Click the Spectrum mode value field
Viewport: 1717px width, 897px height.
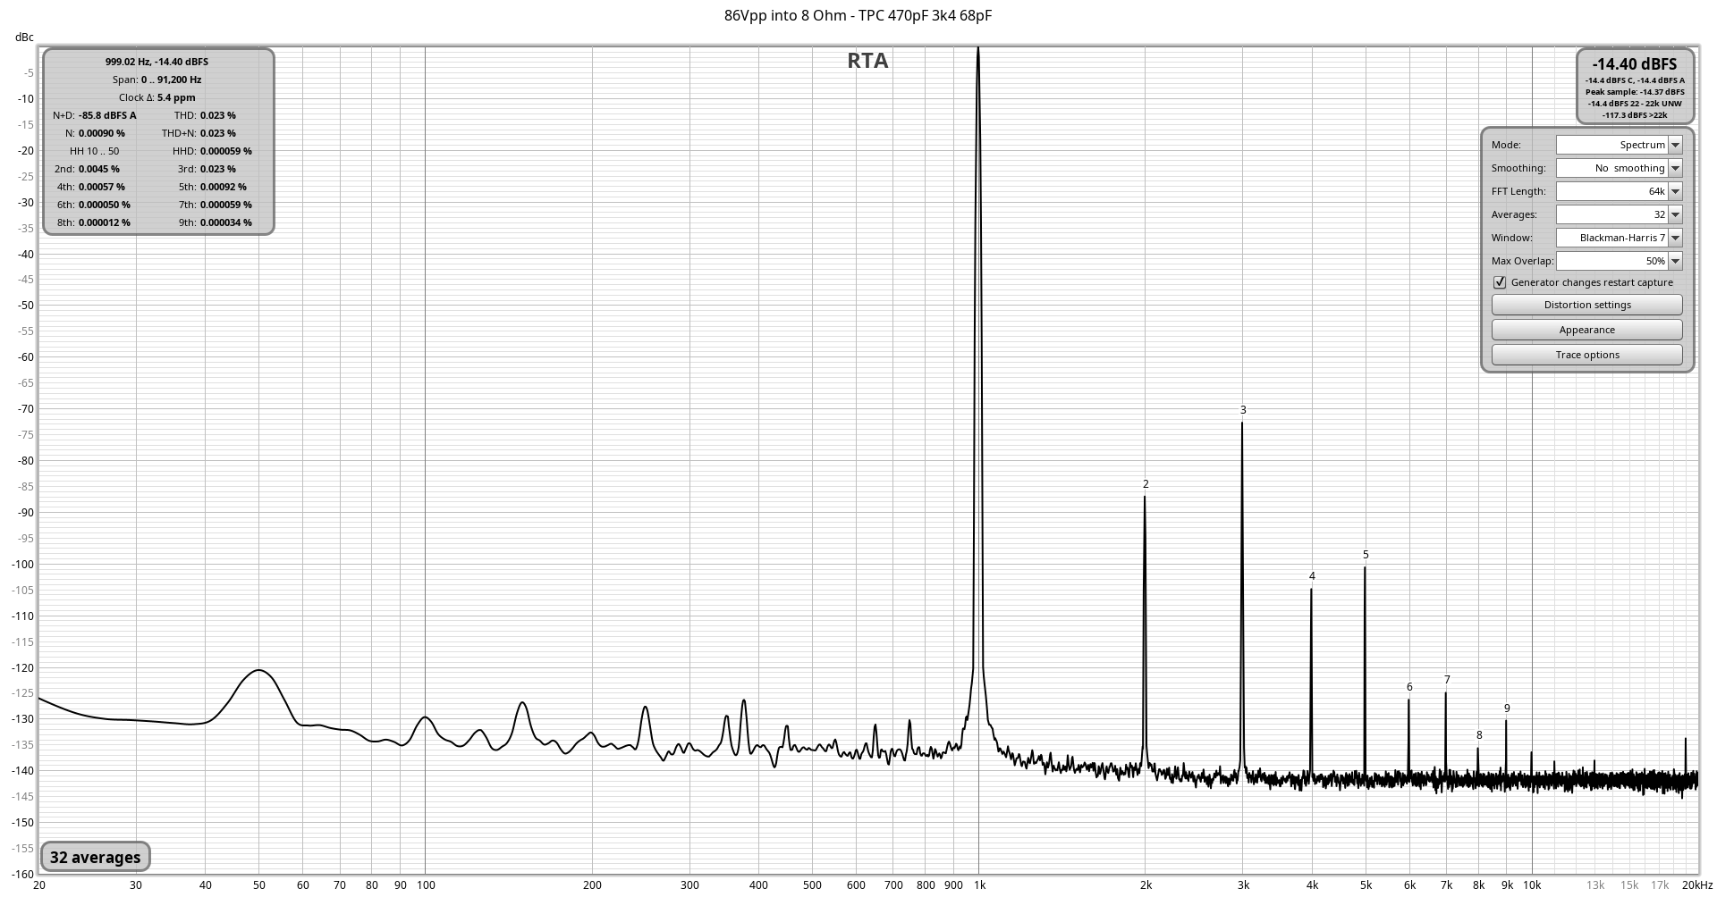[x=1611, y=145]
